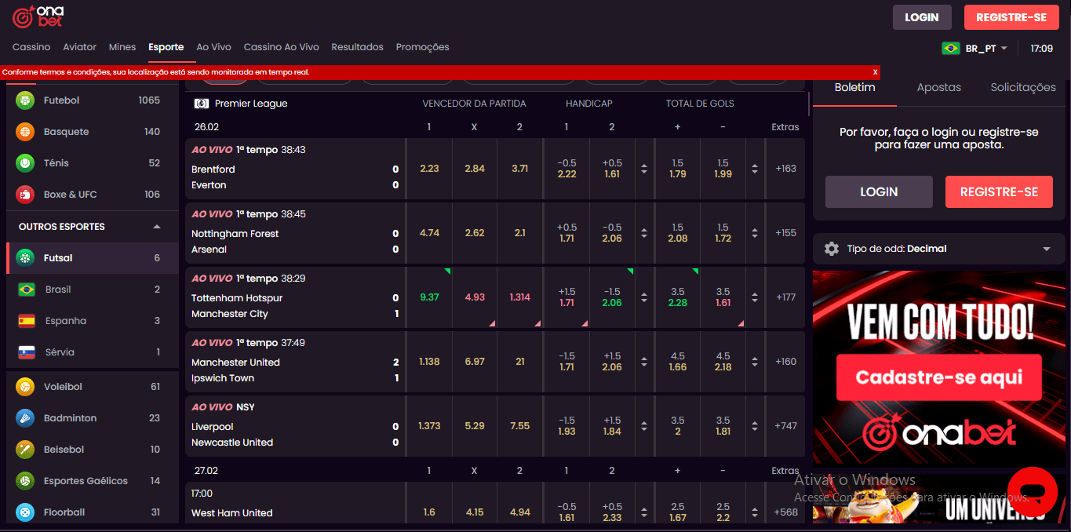
Task: Select the Floorball icon
Action: (x=25, y=512)
